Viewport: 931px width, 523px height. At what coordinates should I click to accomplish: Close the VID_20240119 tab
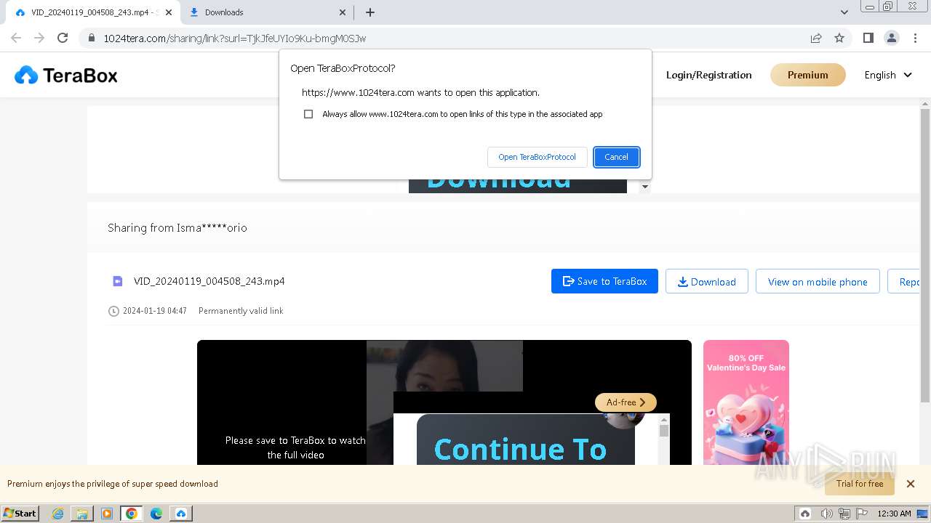pos(168,12)
